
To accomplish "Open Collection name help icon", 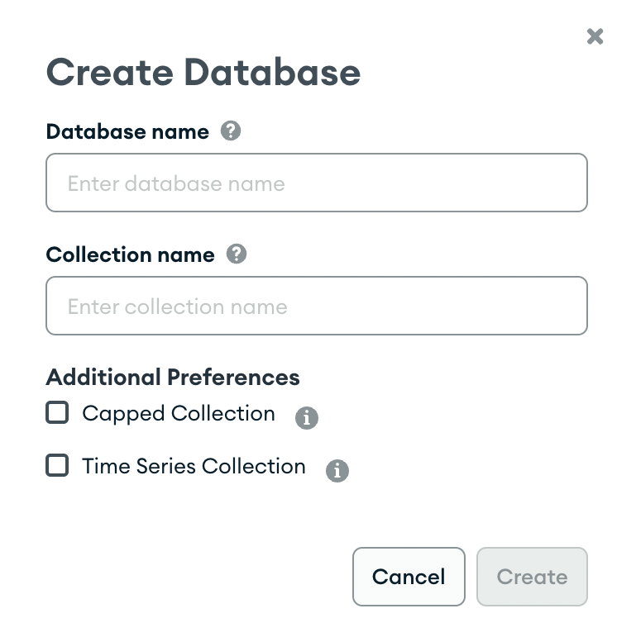I will 237,254.
